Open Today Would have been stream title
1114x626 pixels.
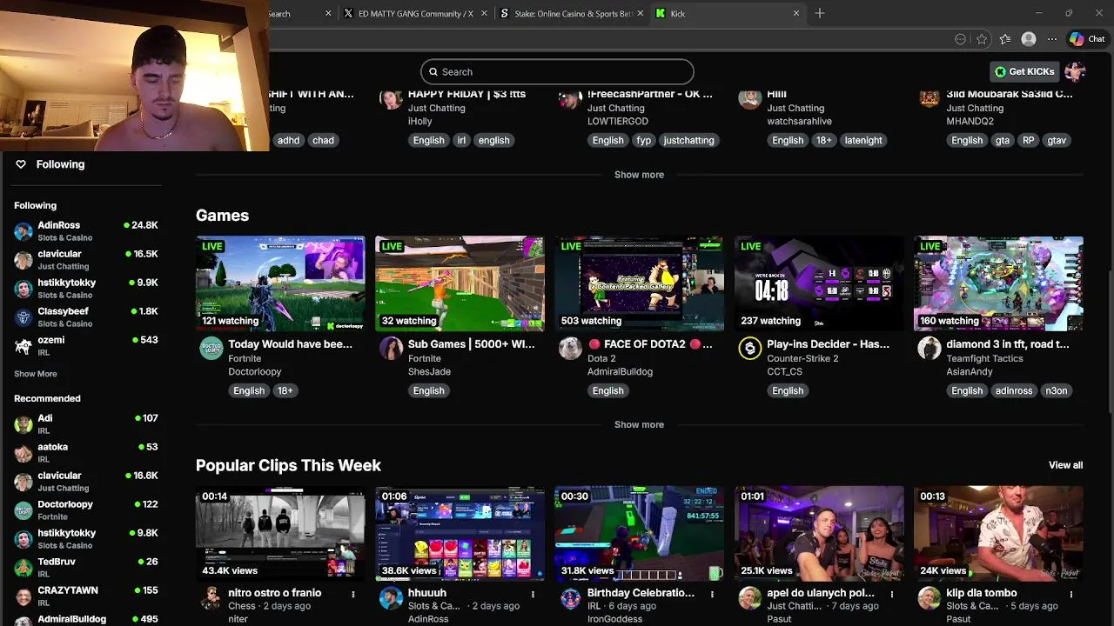pos(290,344)
